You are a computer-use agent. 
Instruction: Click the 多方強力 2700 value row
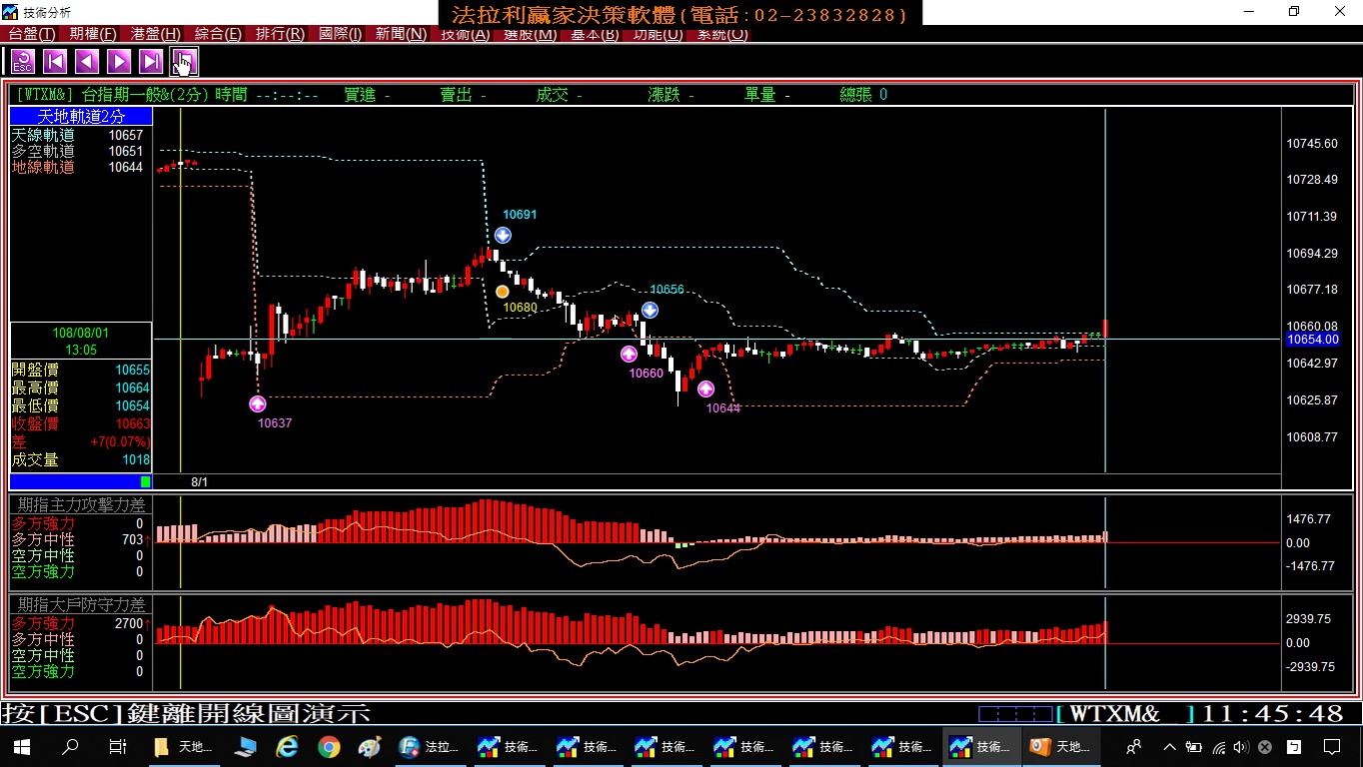(81, 623)
